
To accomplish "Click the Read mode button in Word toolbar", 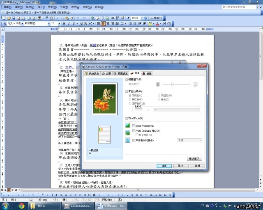I will tap(156, 18).
